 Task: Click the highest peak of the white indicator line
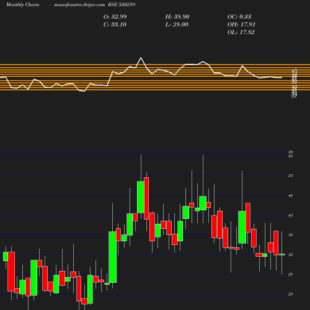(141, 58)
